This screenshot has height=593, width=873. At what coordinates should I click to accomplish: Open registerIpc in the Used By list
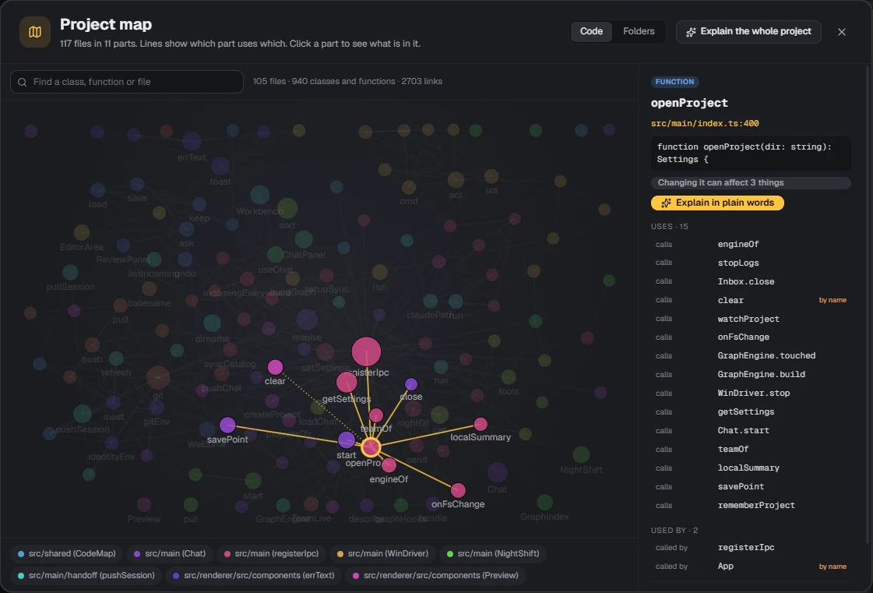click(751, 547)
